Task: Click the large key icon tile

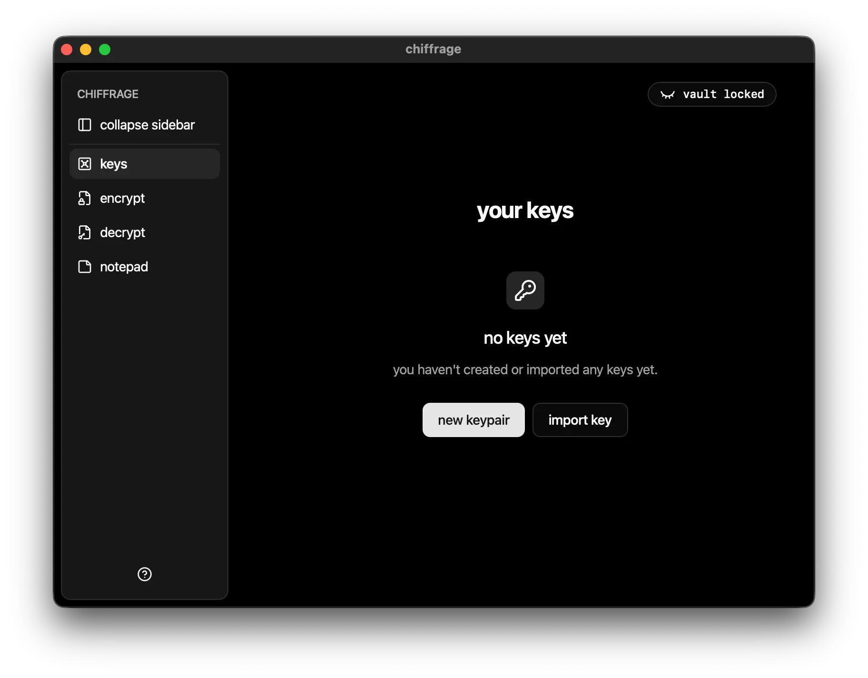Action: point(525,290)
